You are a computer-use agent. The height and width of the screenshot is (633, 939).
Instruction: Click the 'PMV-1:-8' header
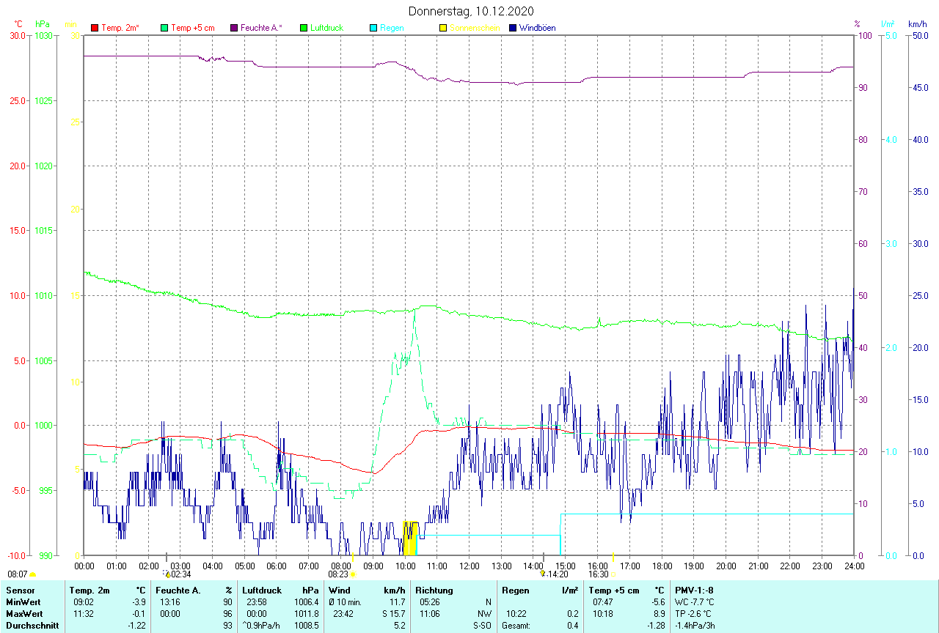694,591
